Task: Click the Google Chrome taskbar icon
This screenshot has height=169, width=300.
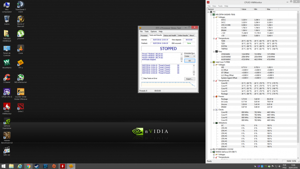Action: click(28, 166)
